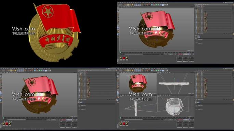Click the white Light icon in four-view window toolbar
This screenshot has width=234, height=131.
click(167, 70)
